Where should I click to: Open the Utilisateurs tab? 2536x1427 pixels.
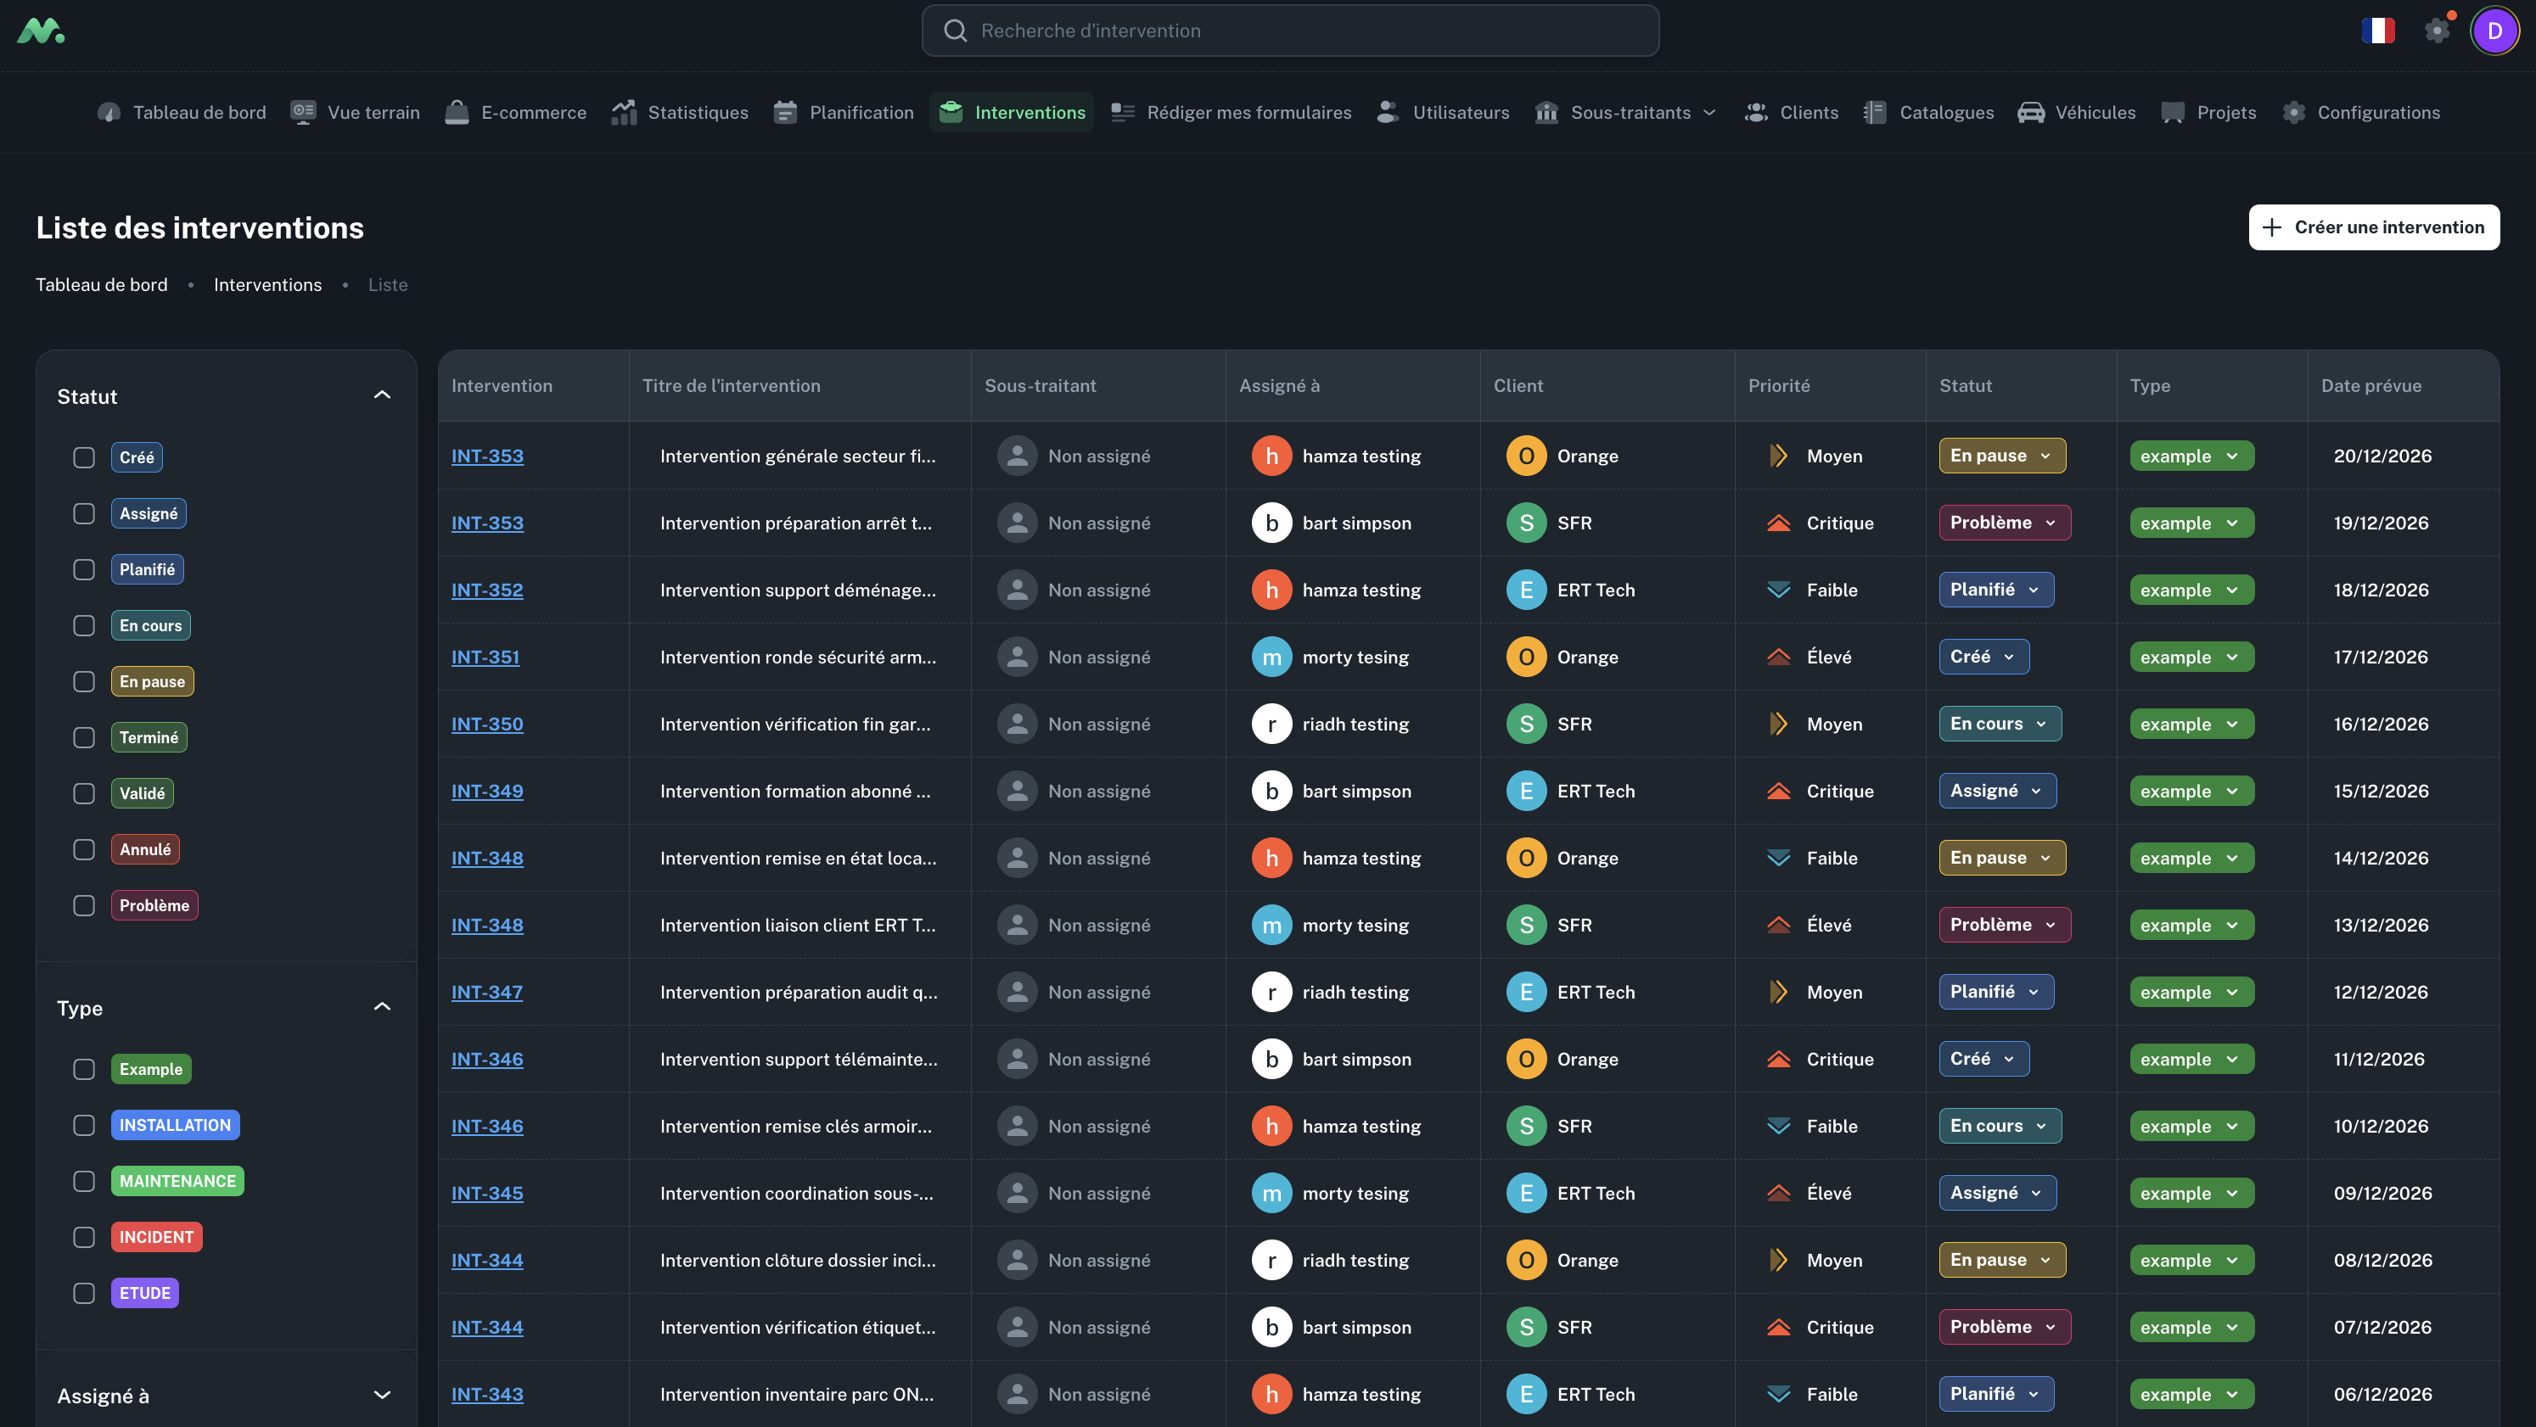tap(1443, 112)
